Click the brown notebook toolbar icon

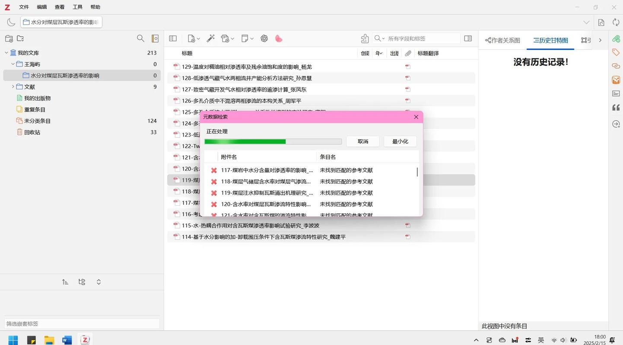(x=155, y=38)
